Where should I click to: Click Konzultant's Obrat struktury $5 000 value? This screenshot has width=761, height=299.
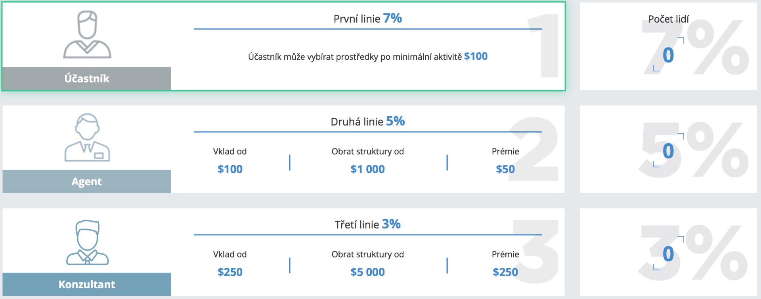pos(367,272)
